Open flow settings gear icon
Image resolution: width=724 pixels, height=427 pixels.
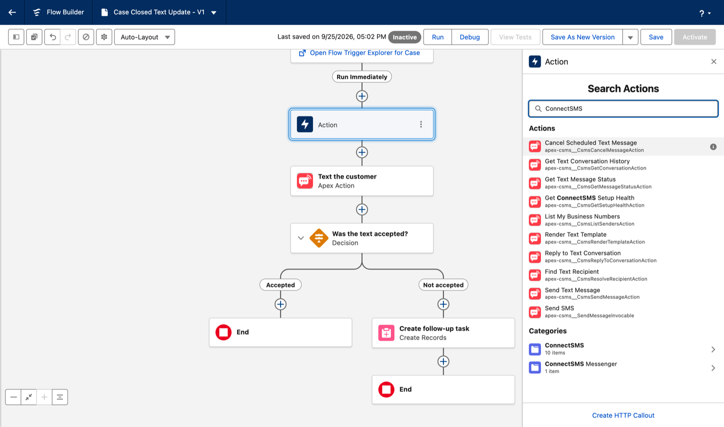pos(104,37)
